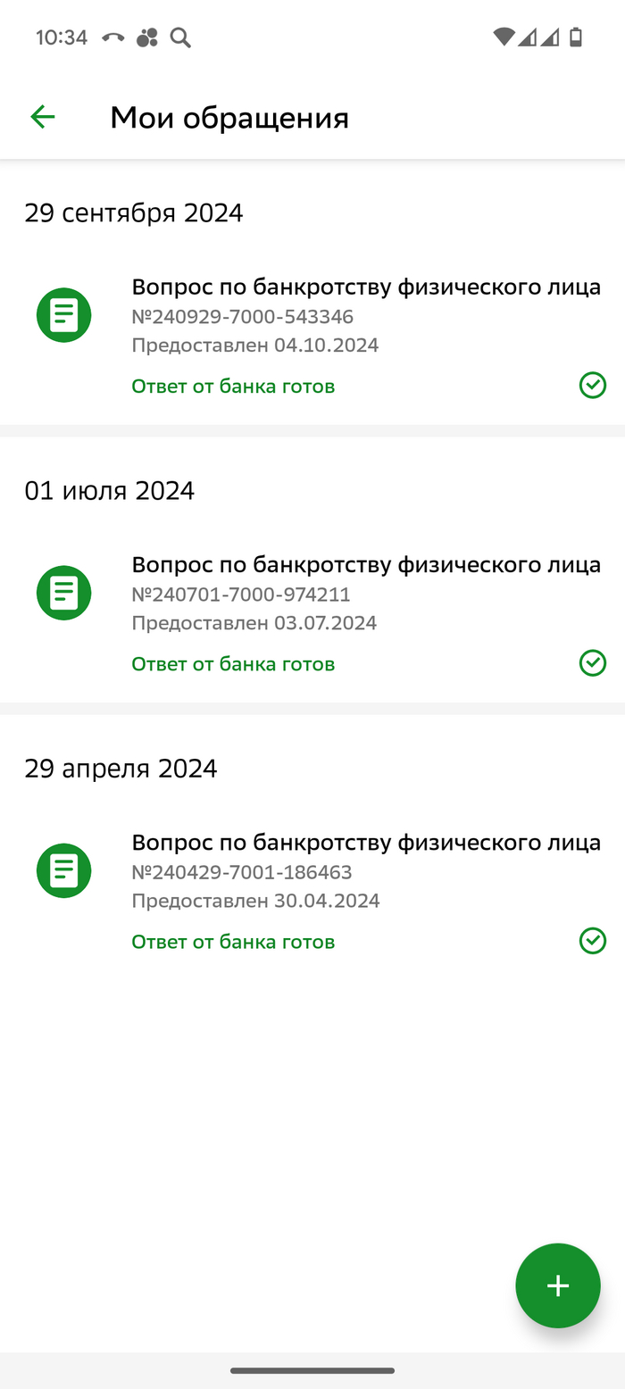Tap 'Ответ от банка готов' under 29 апреля
Screen dimensions: 625x1389
point(233,942)
